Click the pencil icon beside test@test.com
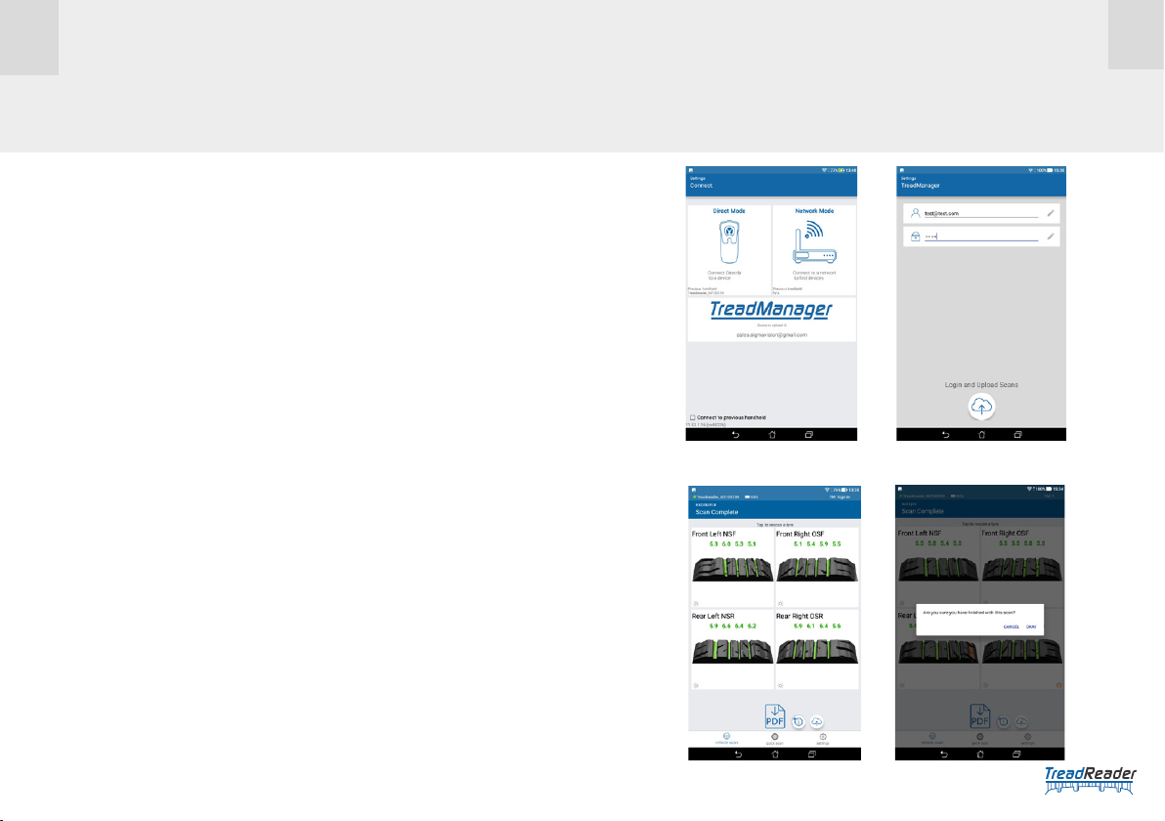The width and height of the screenshot is (1165, 821). [x=1050, y=212]
